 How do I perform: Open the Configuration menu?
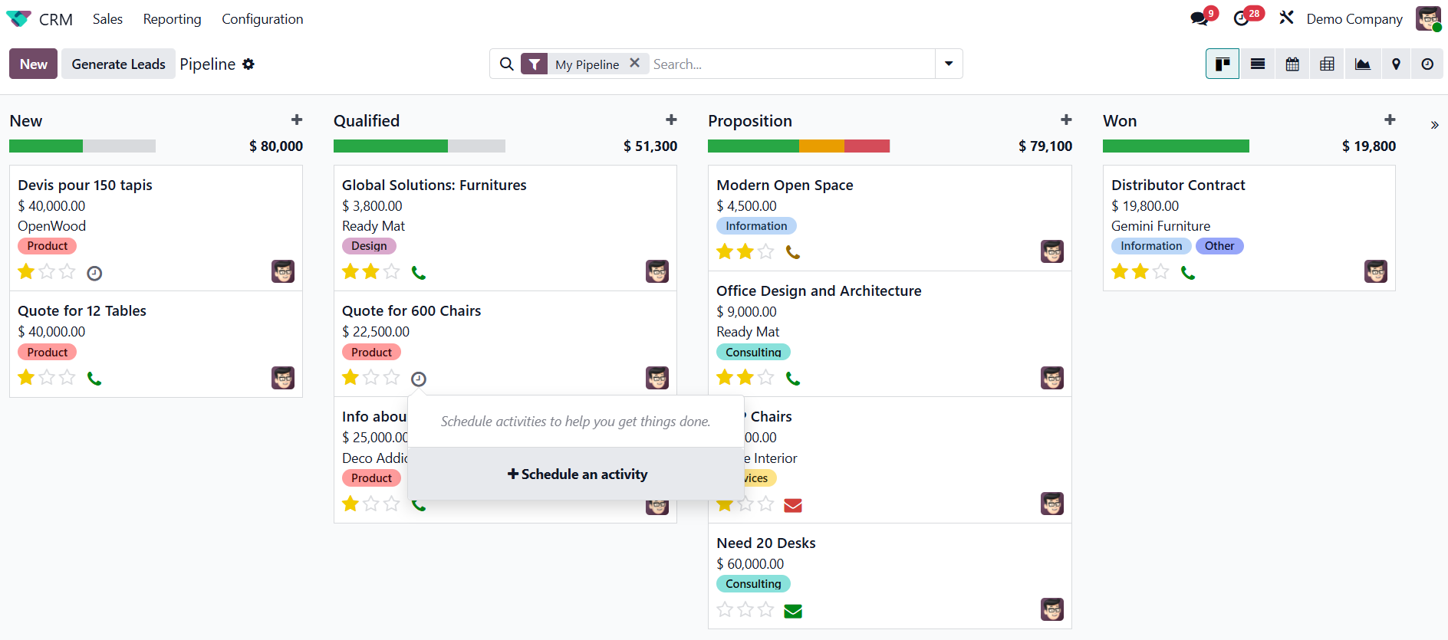(x=262, y=18)
